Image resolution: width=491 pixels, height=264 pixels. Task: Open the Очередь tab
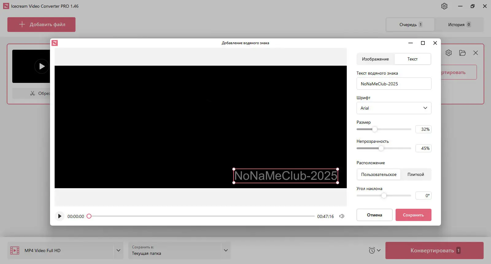(x=410, y=25)
